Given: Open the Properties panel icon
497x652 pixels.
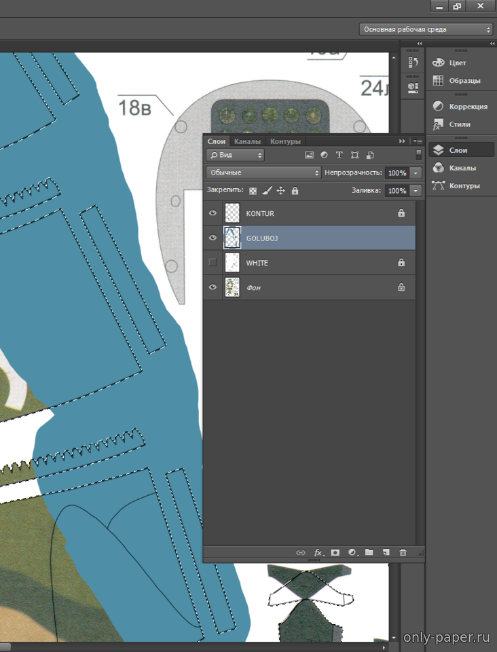Looking at the screenshot, I should tap(413, 88).
